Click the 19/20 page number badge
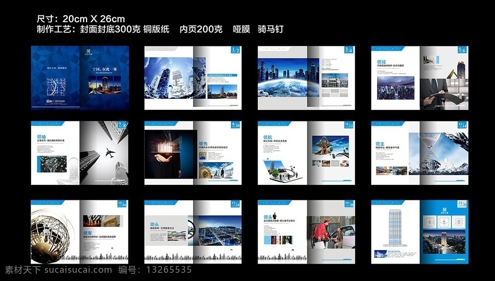Image resolution: width=495 pixels, height=281 pixels. click(349, 204)
